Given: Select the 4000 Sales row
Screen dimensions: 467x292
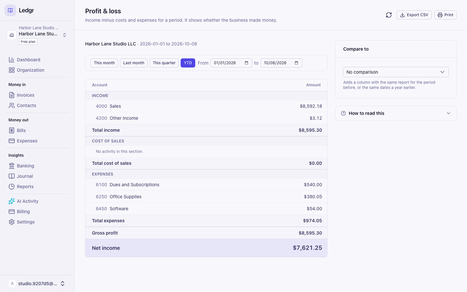Looking at the screenshot, I should point(206,106).
